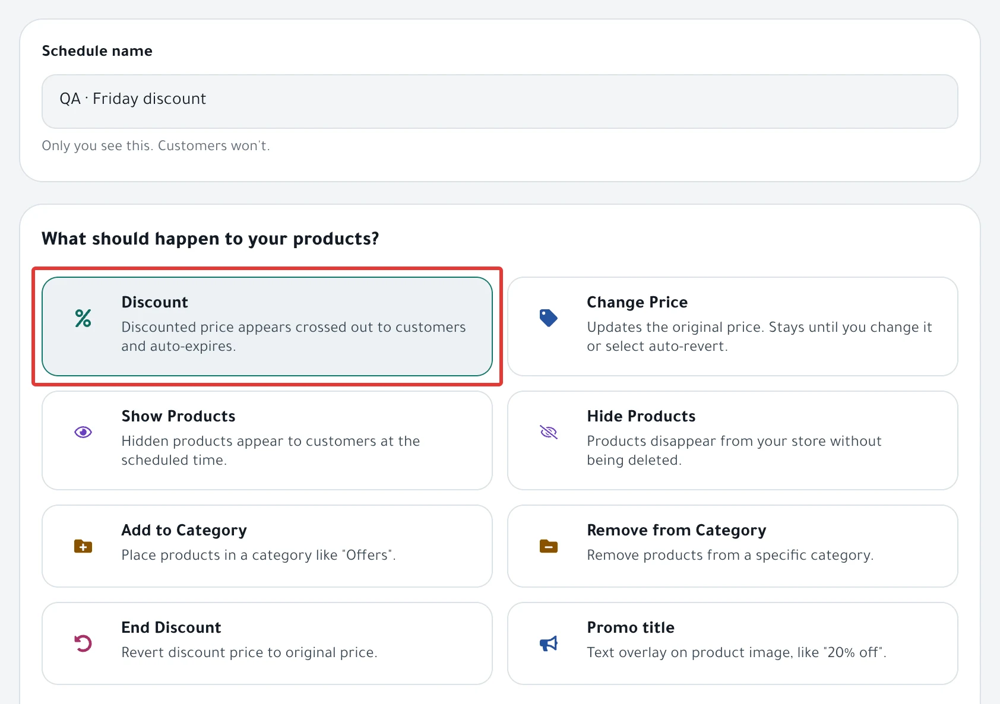Click the 'Only you see this' hint text

(156, 146)
